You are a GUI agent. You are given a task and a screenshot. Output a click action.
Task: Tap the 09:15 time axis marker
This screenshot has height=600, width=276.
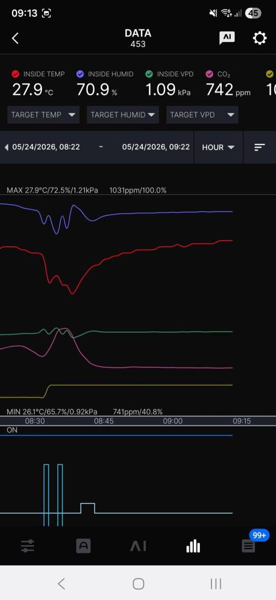[x=242, y=421]
